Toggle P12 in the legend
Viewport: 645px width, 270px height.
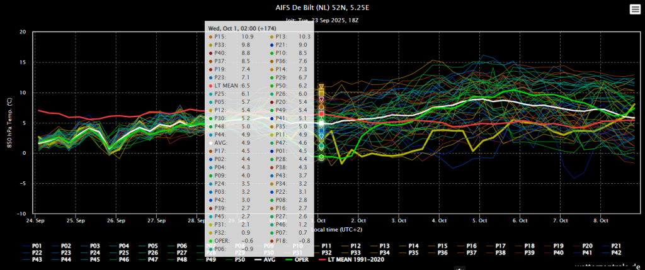[351, 246]
